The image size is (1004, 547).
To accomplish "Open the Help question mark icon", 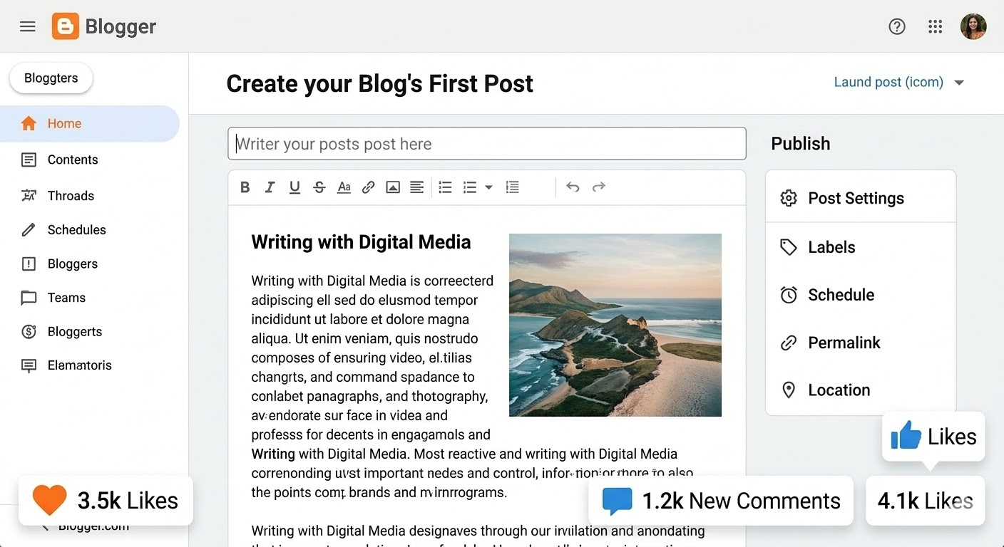I will 896,27.
